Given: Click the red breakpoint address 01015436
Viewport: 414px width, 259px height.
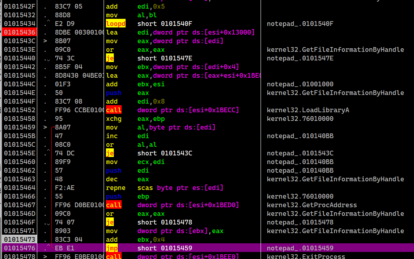Looking at the screenshot, I should click(x=19, y=32).
